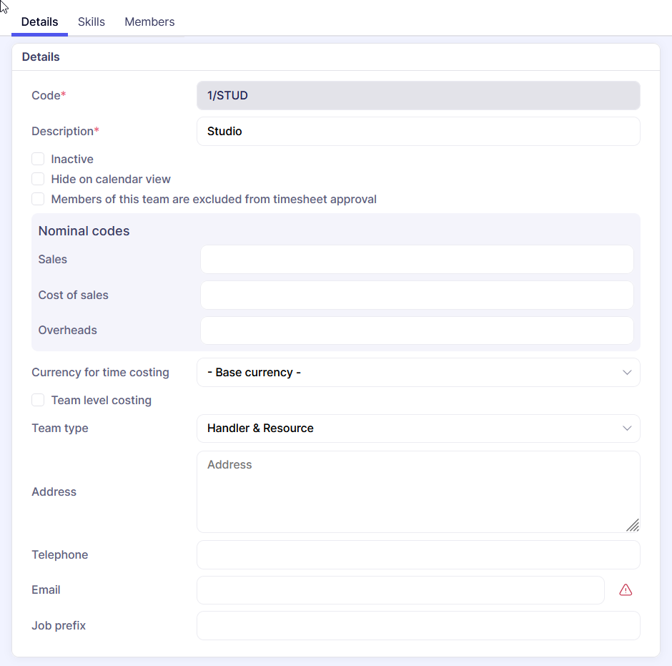
Task: Click into the Overheads input field
Action: (417, 330)
